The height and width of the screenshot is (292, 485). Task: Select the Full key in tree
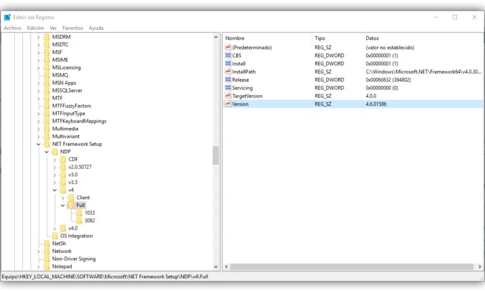(81, 205)
